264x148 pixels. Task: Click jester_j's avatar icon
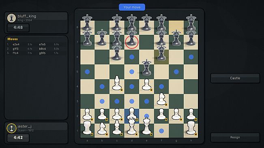pos(11,128)
